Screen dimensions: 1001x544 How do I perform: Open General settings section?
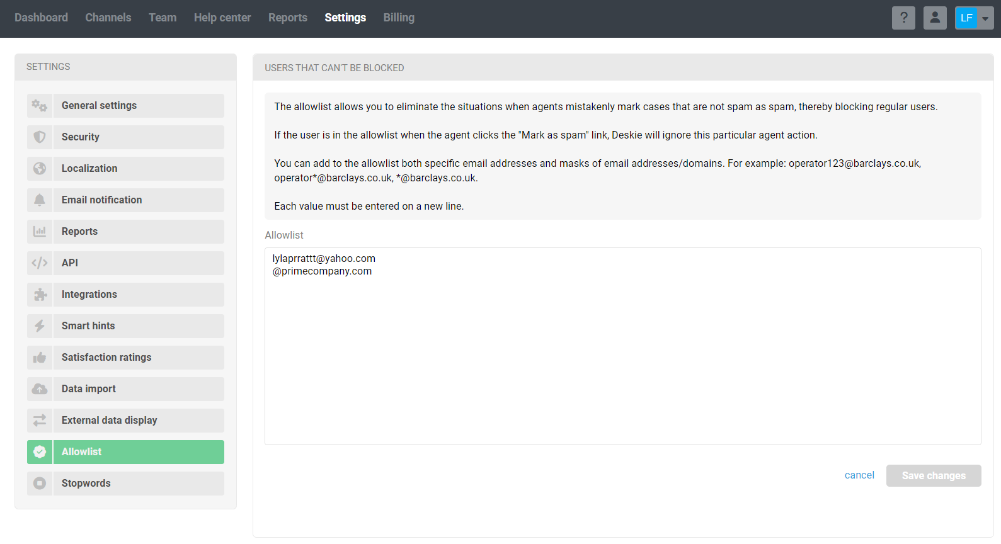coord(125,106)
